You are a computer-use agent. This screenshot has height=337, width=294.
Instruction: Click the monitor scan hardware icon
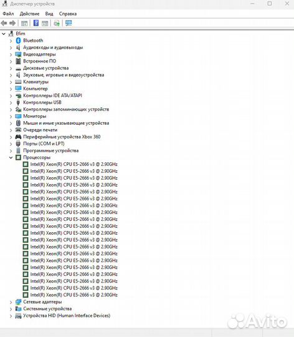(69, 23)
